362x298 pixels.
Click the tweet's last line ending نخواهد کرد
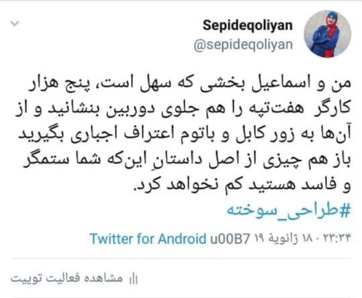click(x=242, y=186)
